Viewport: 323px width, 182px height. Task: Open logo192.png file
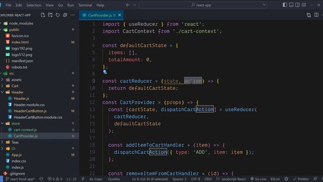[x=22, y=49]
